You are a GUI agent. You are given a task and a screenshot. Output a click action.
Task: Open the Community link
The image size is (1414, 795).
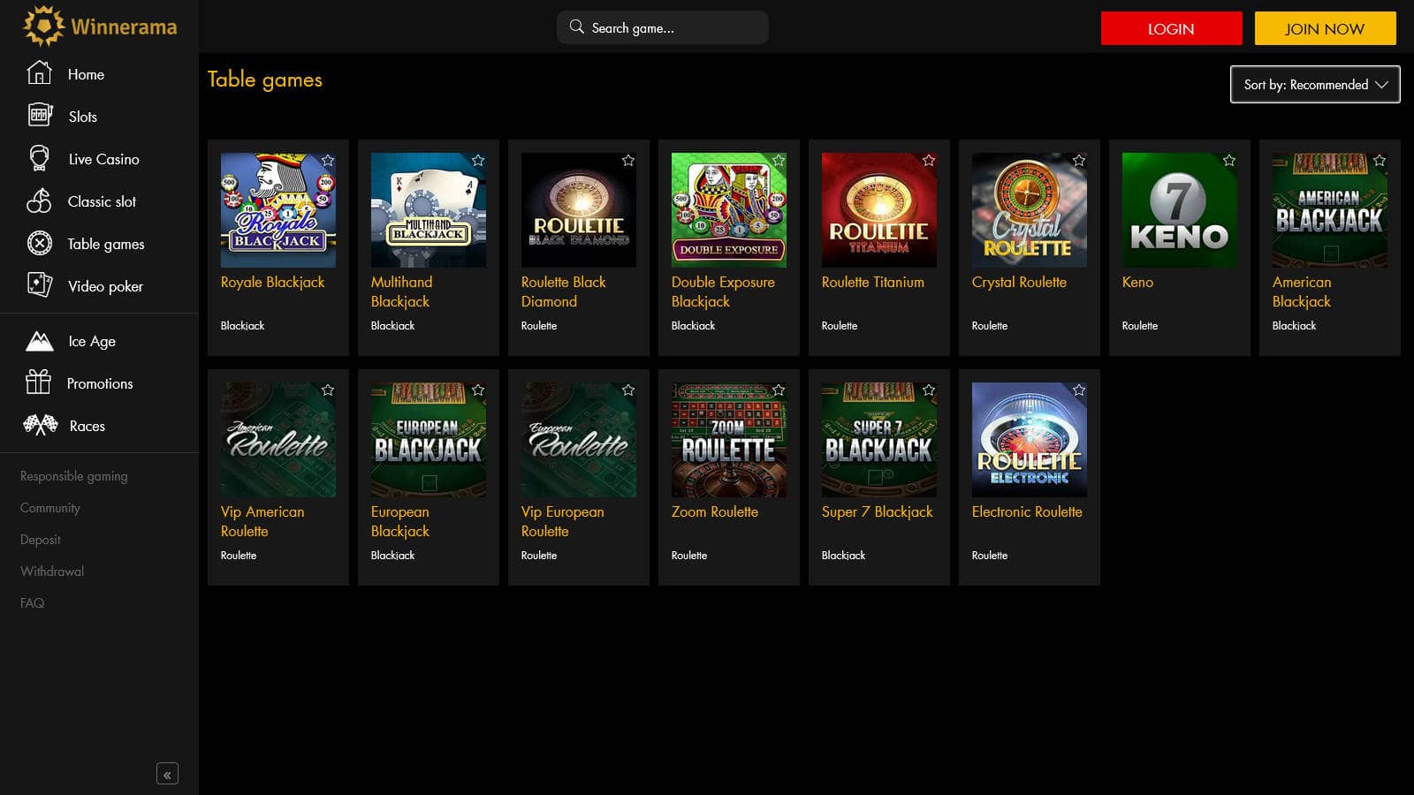coord(50,508)
